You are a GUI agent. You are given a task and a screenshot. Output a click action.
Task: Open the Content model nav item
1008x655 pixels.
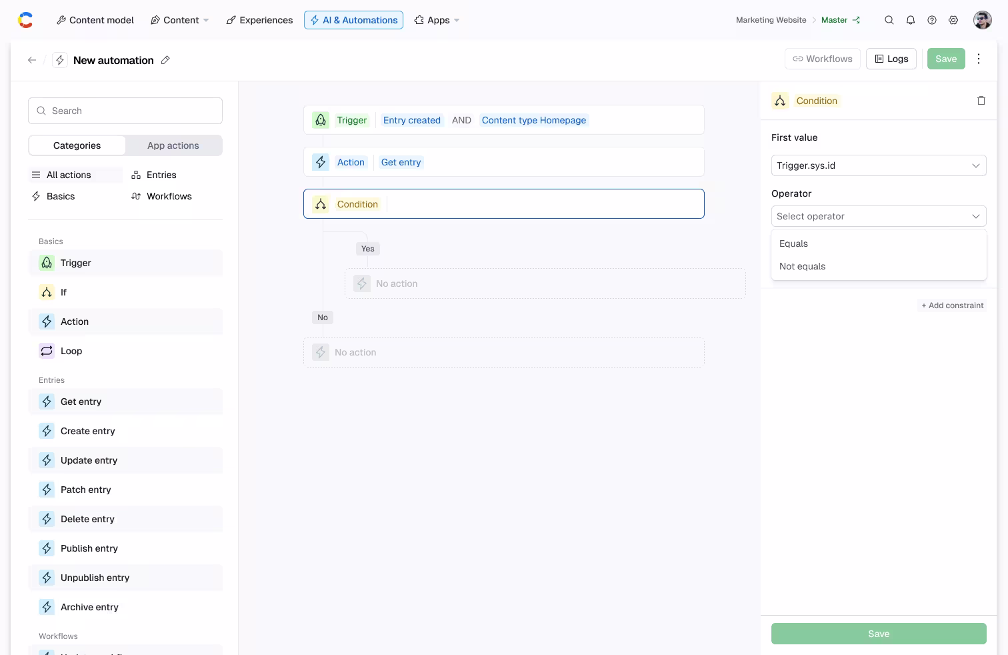pos(95,20)
